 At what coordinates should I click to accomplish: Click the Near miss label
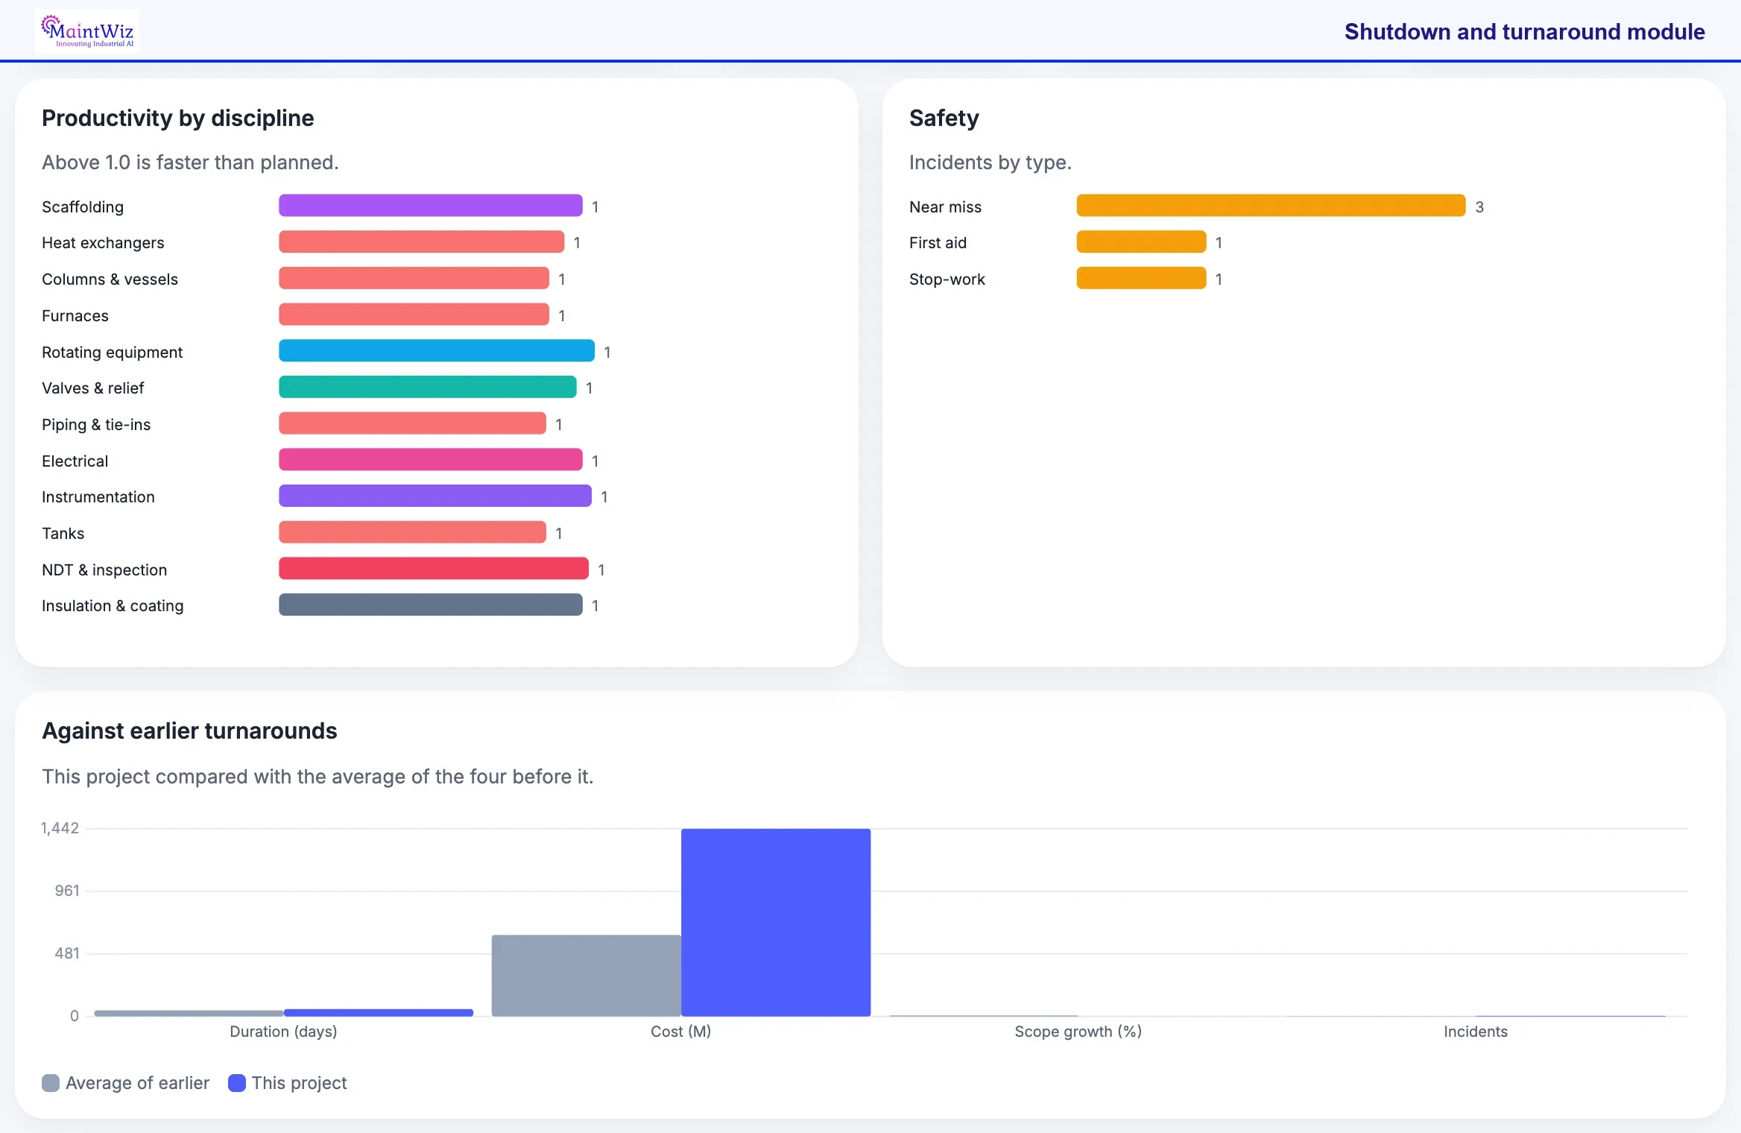(x=945, y=206)
